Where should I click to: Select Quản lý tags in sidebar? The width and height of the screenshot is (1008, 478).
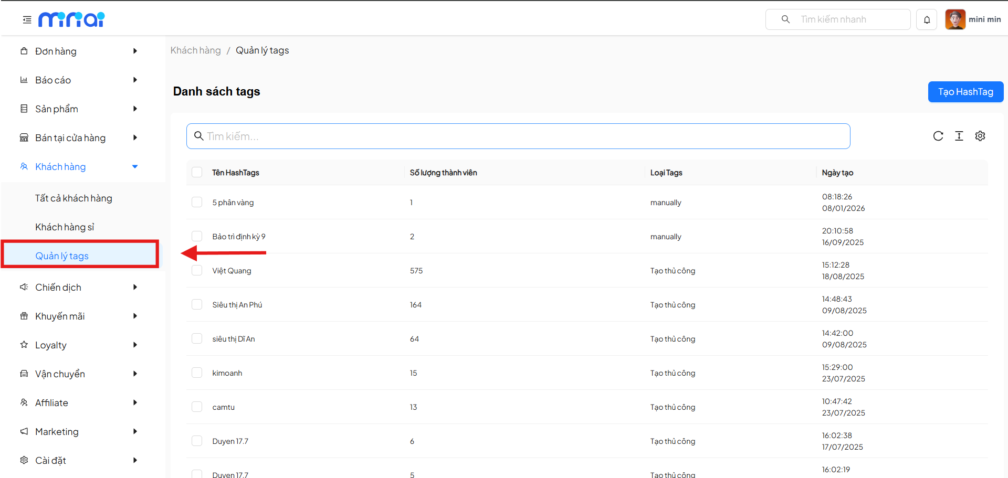pyautogui.click(x=62, y=256)
